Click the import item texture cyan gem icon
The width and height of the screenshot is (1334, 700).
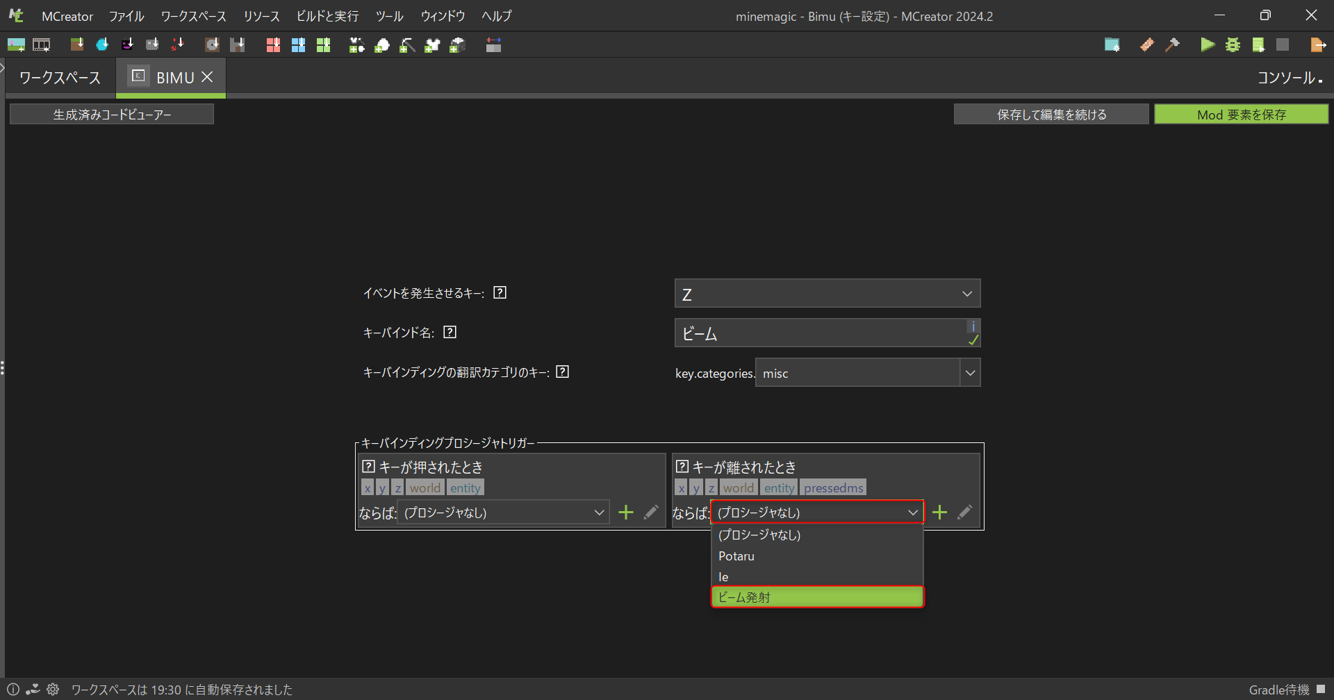click(x=102, y=45)
